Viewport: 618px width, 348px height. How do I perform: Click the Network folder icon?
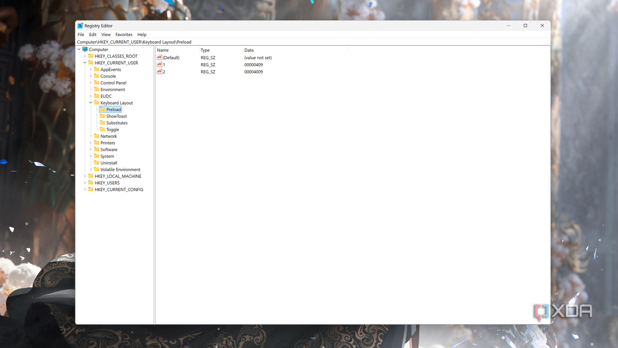(96, 136)
